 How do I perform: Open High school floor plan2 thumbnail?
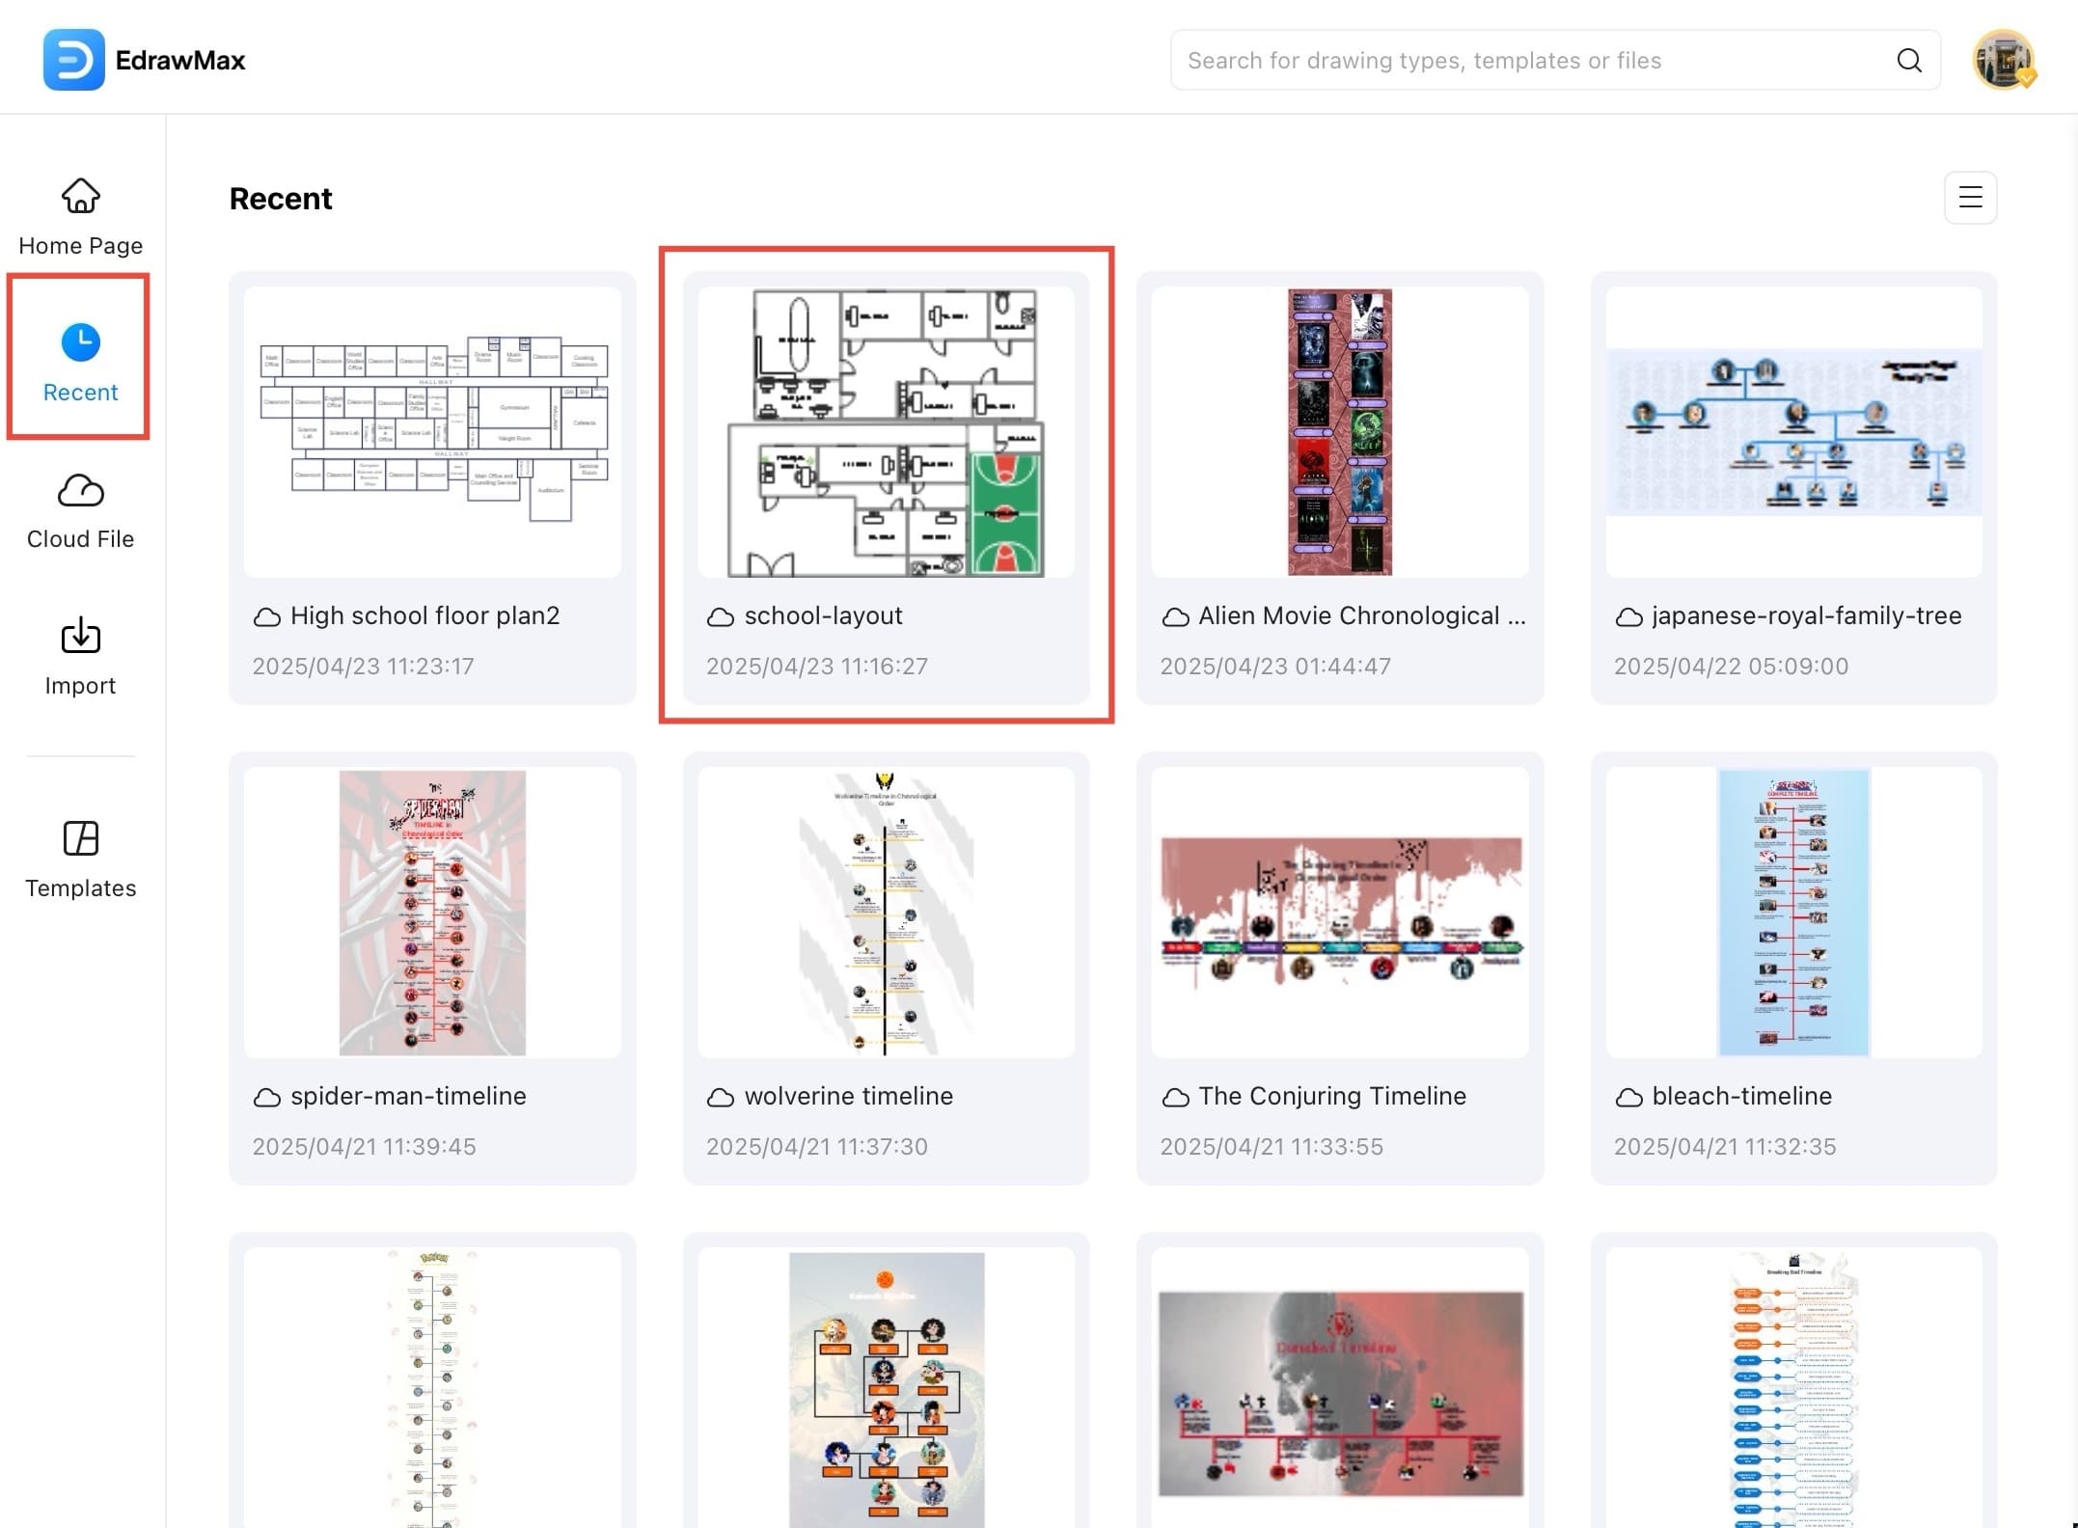[x=432, y=432]
